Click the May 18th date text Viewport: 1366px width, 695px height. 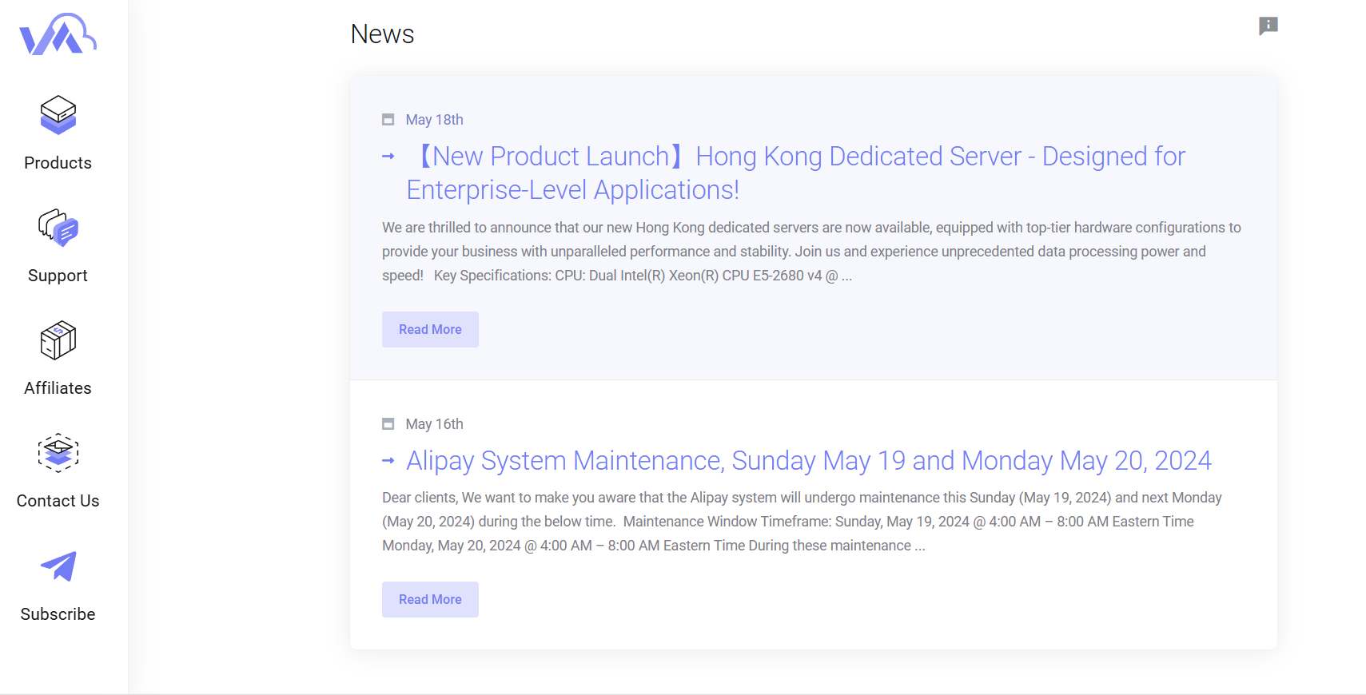click(434, 120)
